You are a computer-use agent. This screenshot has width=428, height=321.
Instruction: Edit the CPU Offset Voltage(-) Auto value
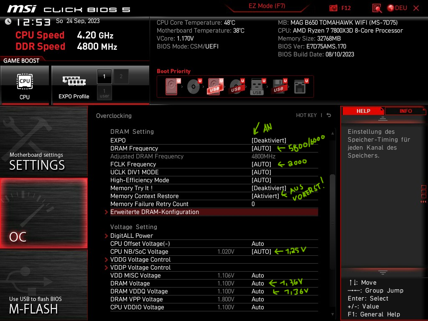point(257,244)
